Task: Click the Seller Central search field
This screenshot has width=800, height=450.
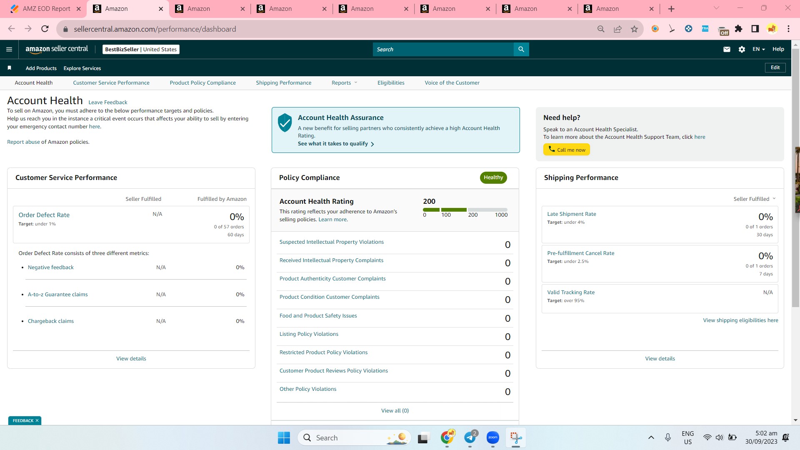Action: click(443, 49)
